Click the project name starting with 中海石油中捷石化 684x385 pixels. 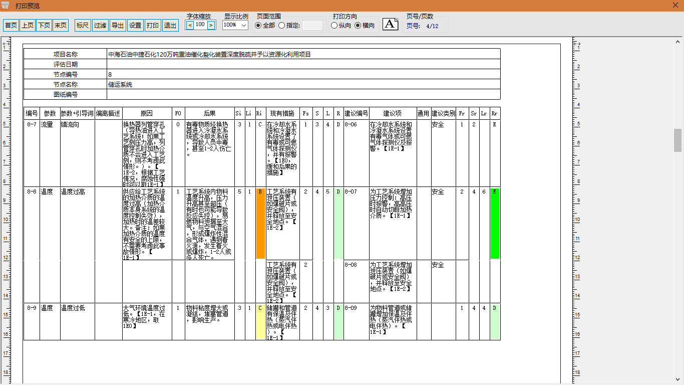[x=209, y=54]
